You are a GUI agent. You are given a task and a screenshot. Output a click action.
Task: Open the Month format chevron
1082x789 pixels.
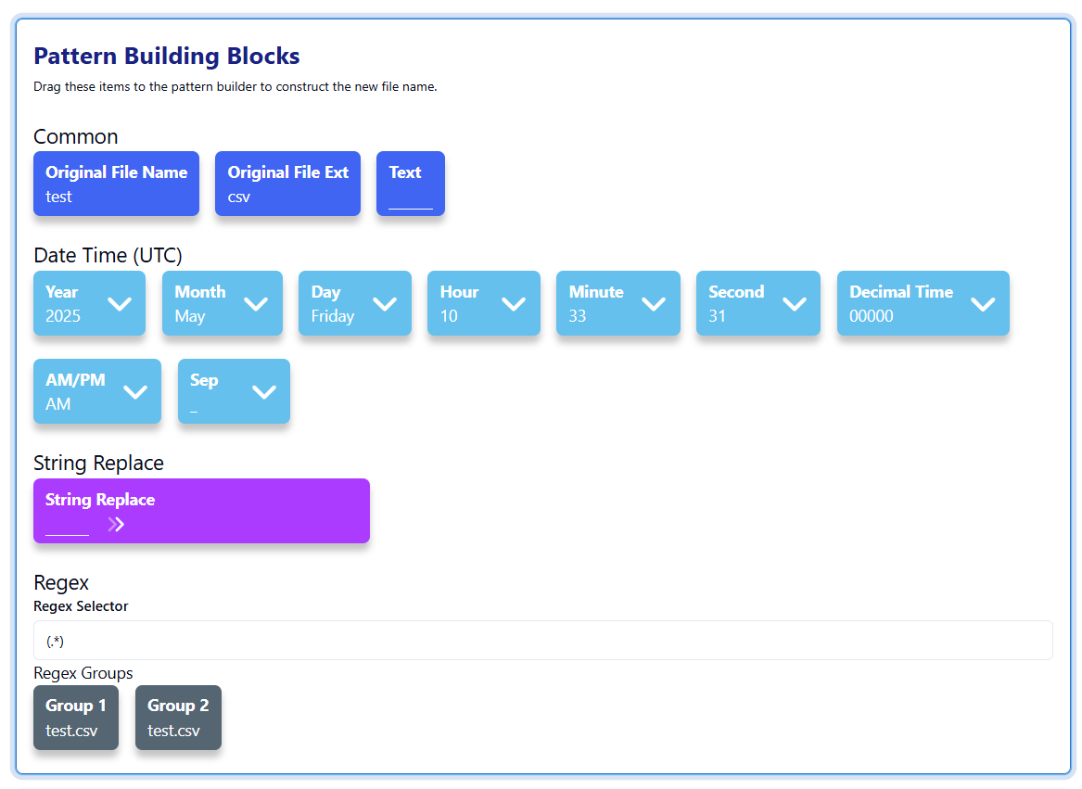[x=256, y=304]
